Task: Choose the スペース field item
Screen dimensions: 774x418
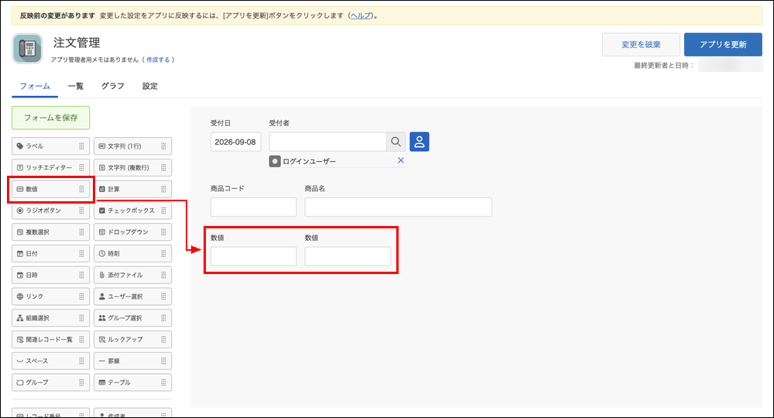Action: pos(51,361)
